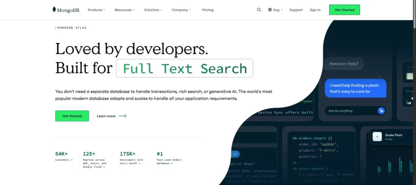Click the globe language icon
416x185 pixels.
(270, 10)
